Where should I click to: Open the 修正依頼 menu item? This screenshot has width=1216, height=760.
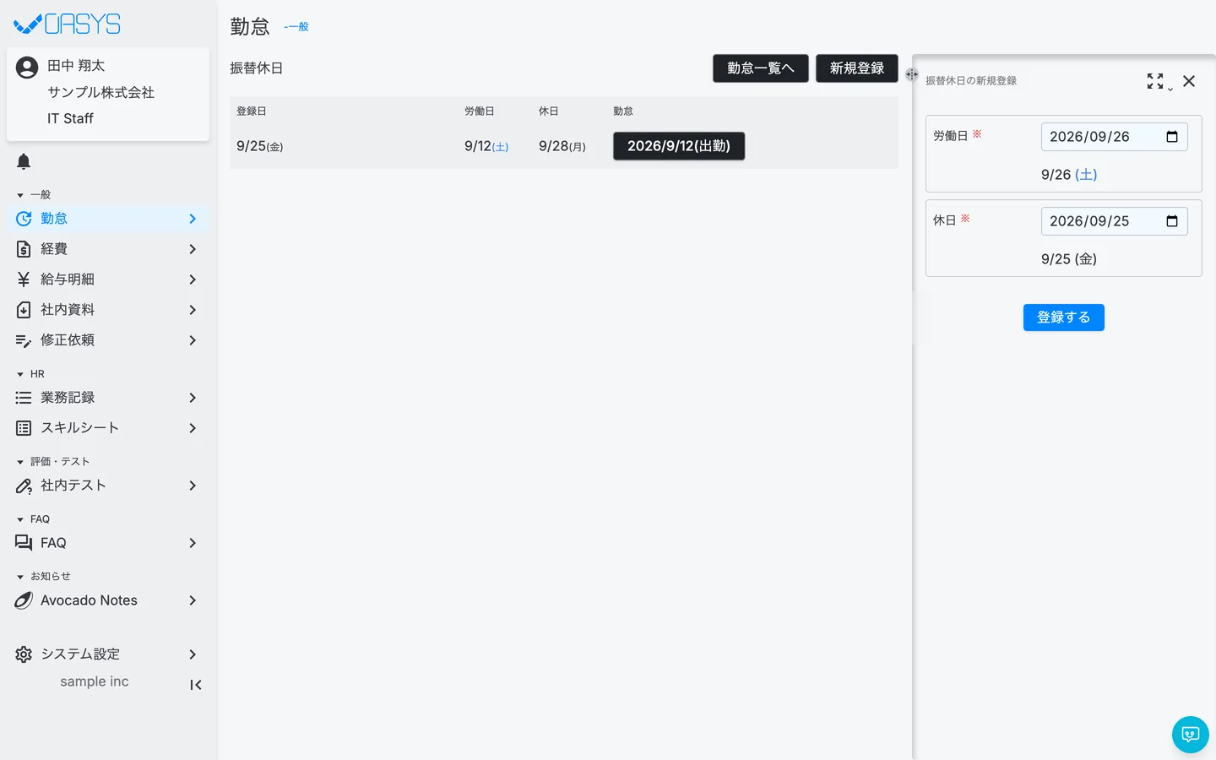[108, 340]
